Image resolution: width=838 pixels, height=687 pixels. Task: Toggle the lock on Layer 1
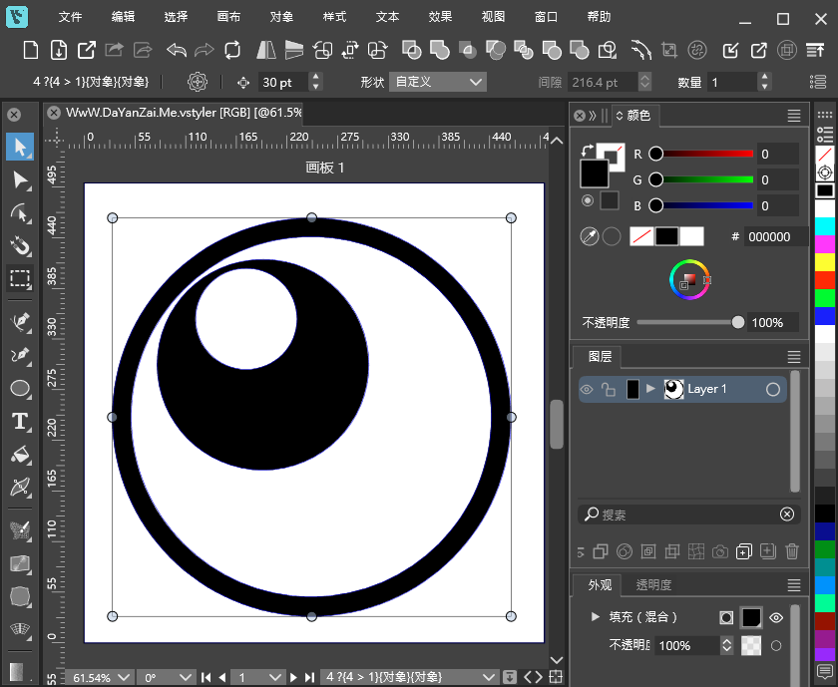pos(610,389)
